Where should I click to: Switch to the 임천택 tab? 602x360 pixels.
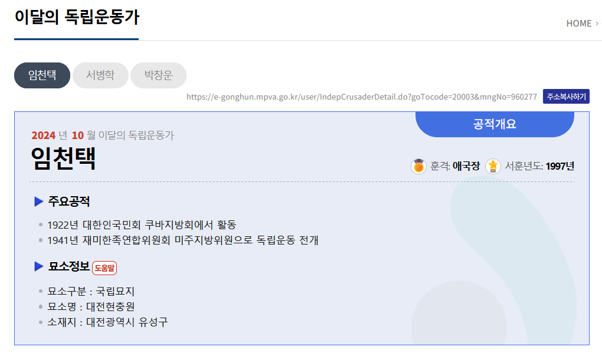[42, 75]
